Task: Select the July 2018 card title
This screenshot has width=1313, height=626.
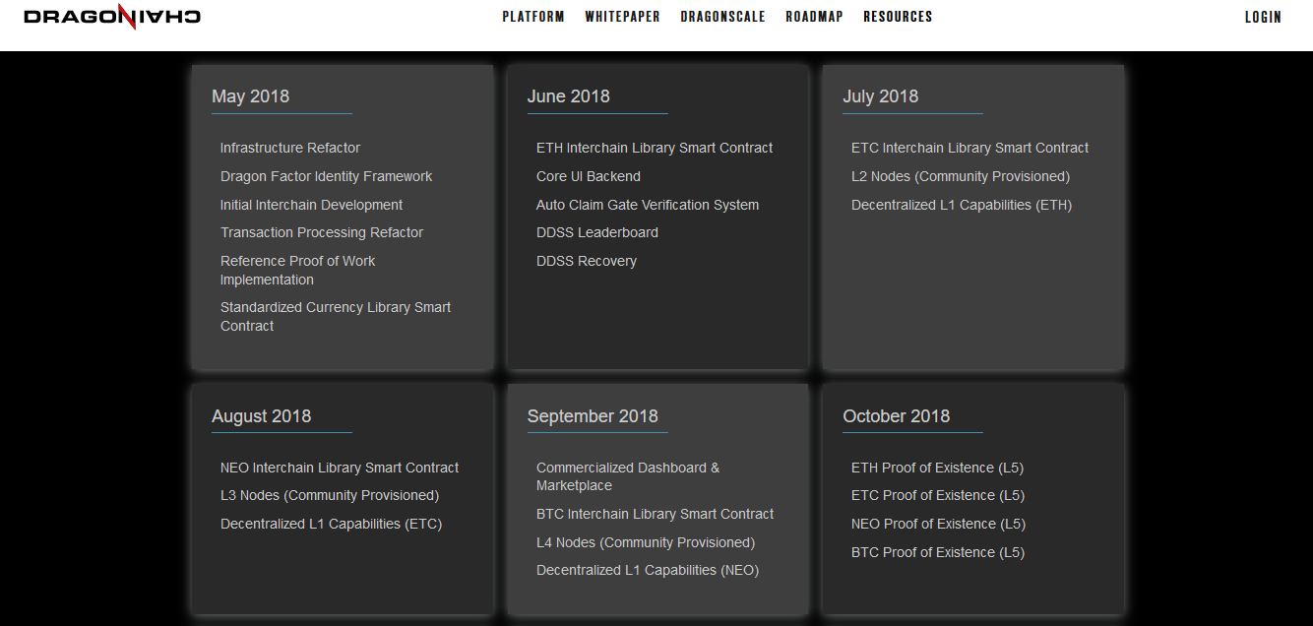Action: pos(880,96)
